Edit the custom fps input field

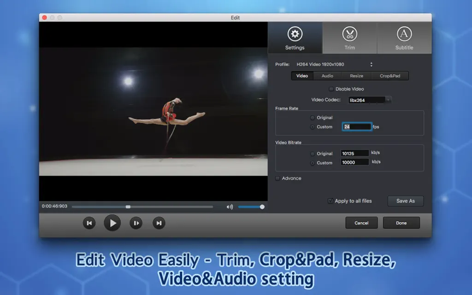pyautogui.click(x=357, y=126)
